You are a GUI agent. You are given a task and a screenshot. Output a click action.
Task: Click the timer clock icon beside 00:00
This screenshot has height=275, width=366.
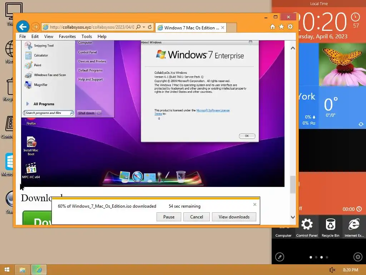[359, 209]
